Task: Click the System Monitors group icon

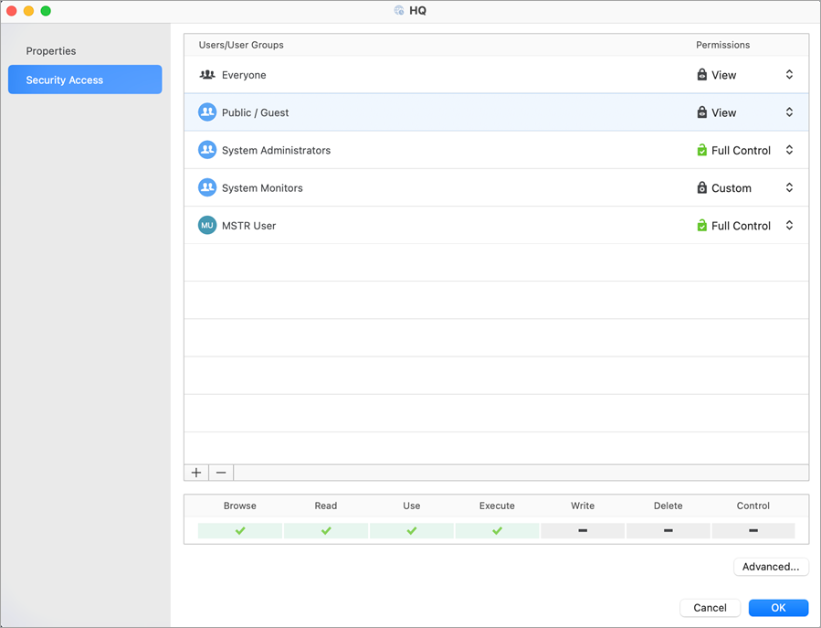Action: [x=207, y=187]
